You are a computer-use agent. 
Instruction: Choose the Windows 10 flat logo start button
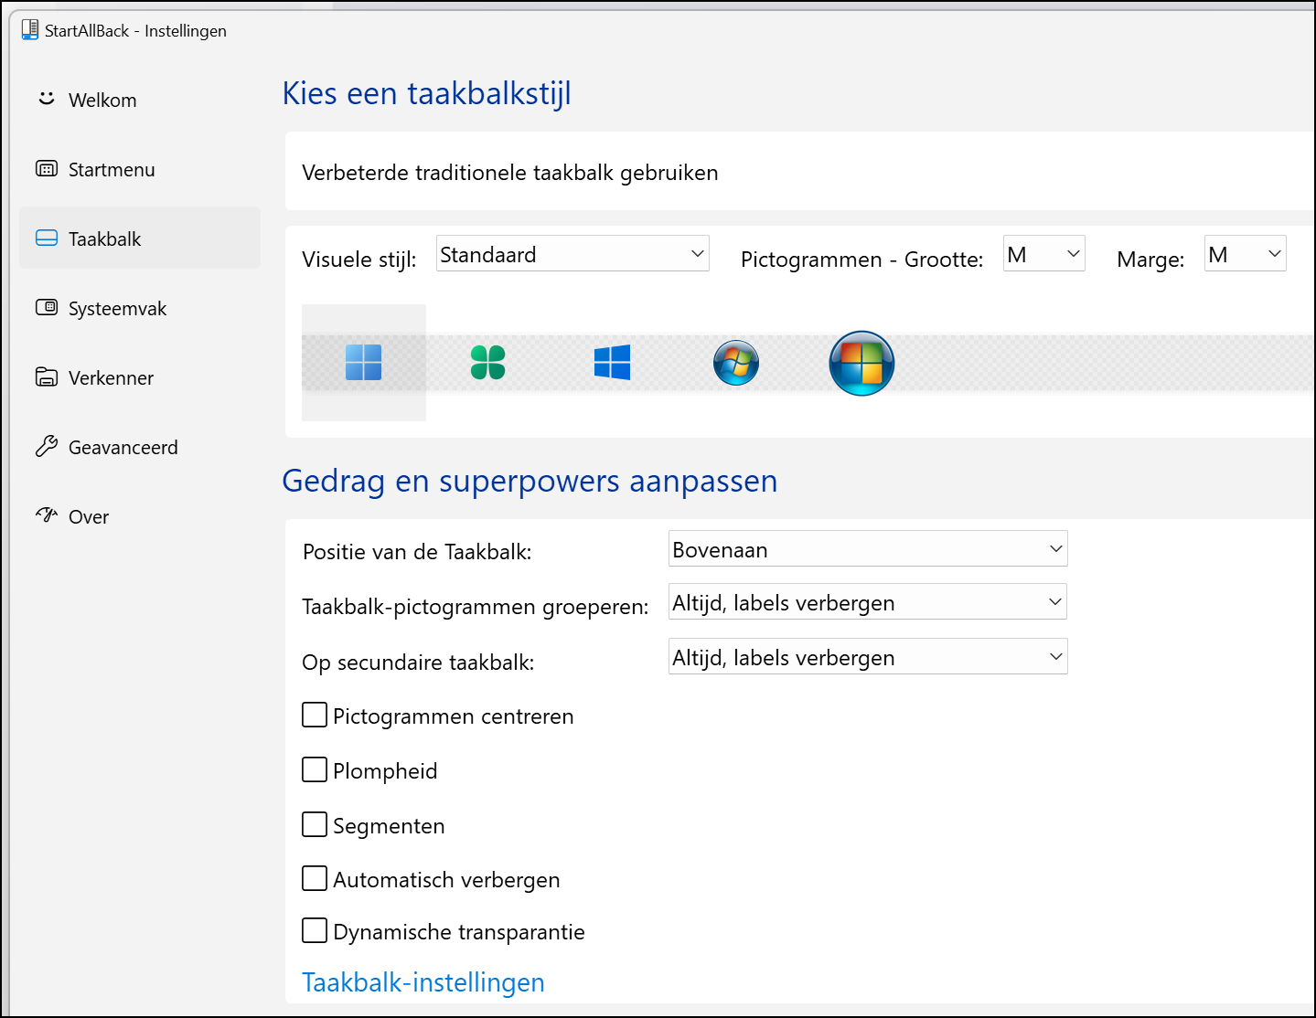click(612, 363)
